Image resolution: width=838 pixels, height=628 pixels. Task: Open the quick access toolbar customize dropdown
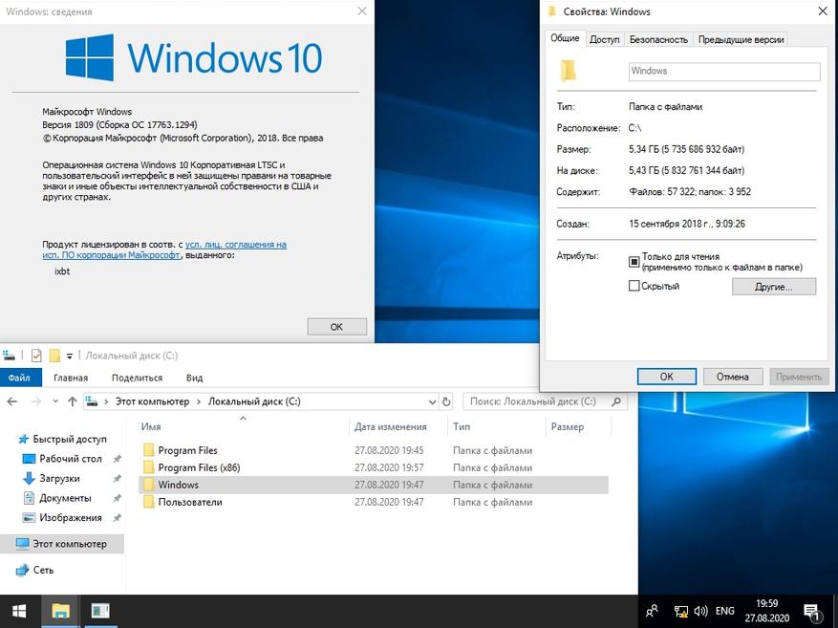pyautogui.click(x=70, y=356)
